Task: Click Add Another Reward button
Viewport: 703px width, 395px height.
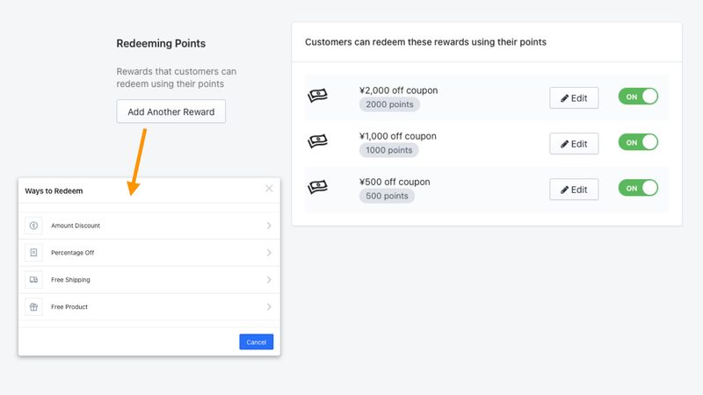Action: pos(170,111)
